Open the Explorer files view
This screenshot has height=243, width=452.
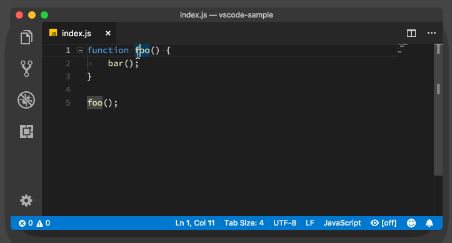pos(26,37)
